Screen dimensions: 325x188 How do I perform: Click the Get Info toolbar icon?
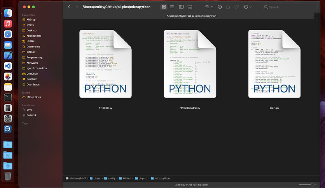pos(220,7)
